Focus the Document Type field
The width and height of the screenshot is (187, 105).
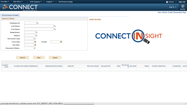click(29, 38)
